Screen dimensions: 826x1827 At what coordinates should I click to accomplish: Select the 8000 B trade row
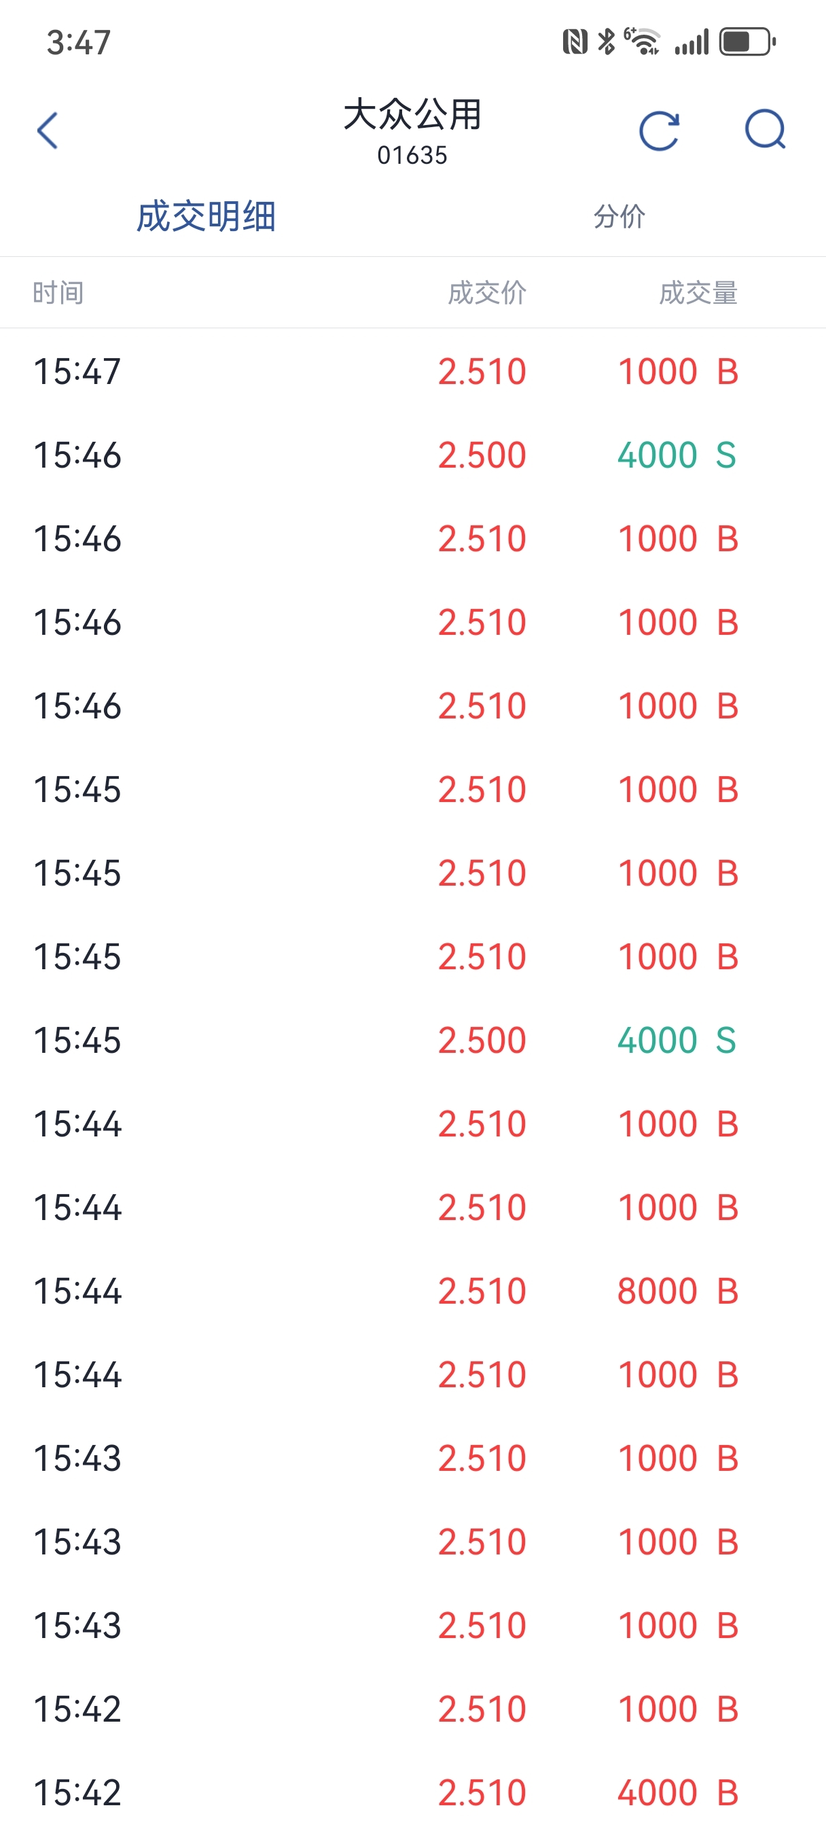click(412, 1291)
